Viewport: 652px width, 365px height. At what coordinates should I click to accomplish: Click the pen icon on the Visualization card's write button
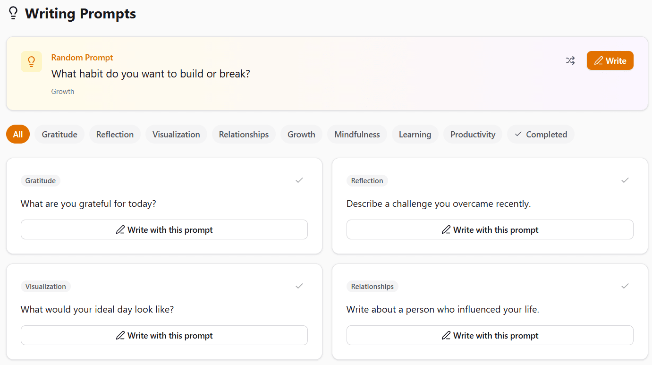point(120,335)
